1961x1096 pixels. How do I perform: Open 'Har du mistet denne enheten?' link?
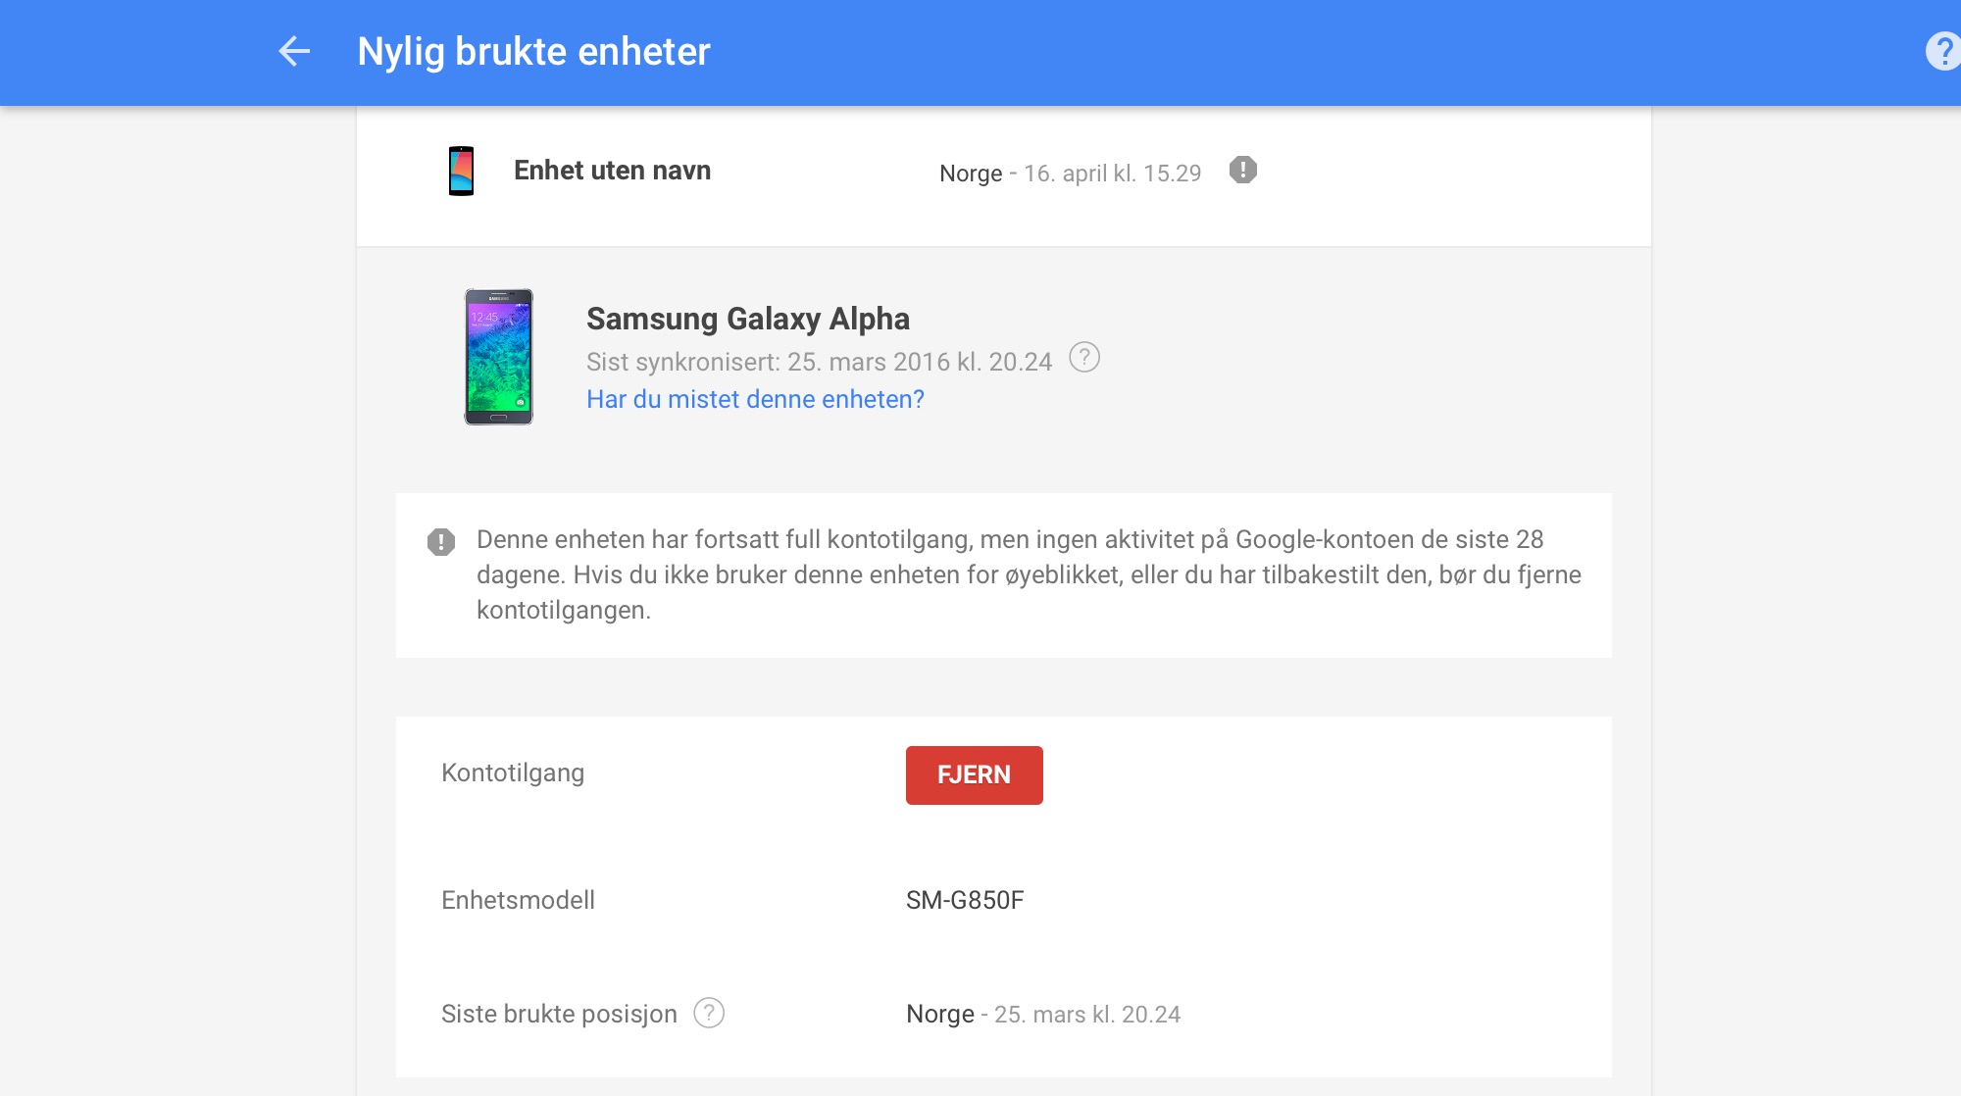[755, 400]
